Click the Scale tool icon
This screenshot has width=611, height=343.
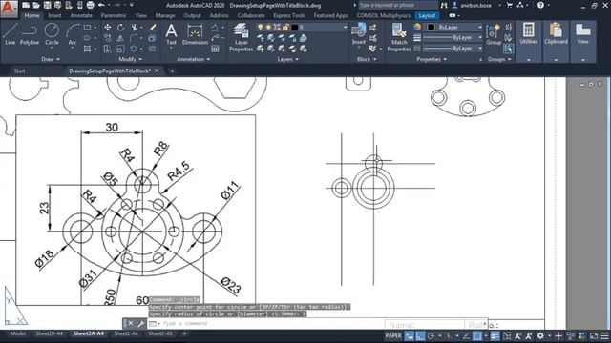pyautogui.click(x=120, y=49)
